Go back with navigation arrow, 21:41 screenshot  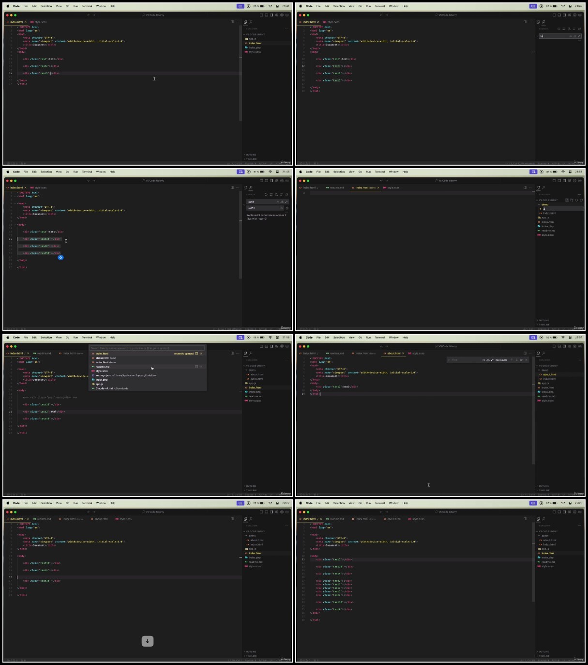tap(88, 15)
